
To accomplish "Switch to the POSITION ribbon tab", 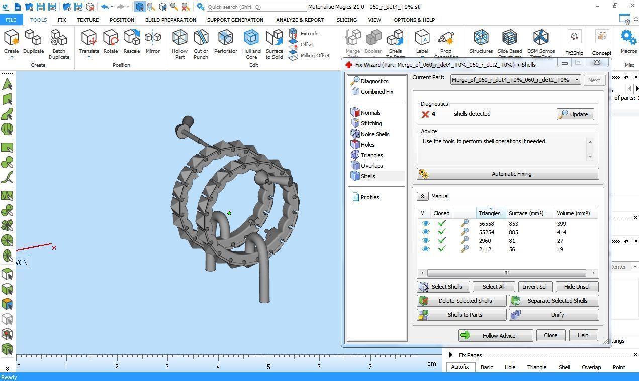I will point(122,20).
